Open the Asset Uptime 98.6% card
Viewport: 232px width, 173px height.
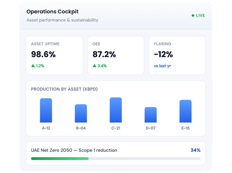[x=54, y=56]
